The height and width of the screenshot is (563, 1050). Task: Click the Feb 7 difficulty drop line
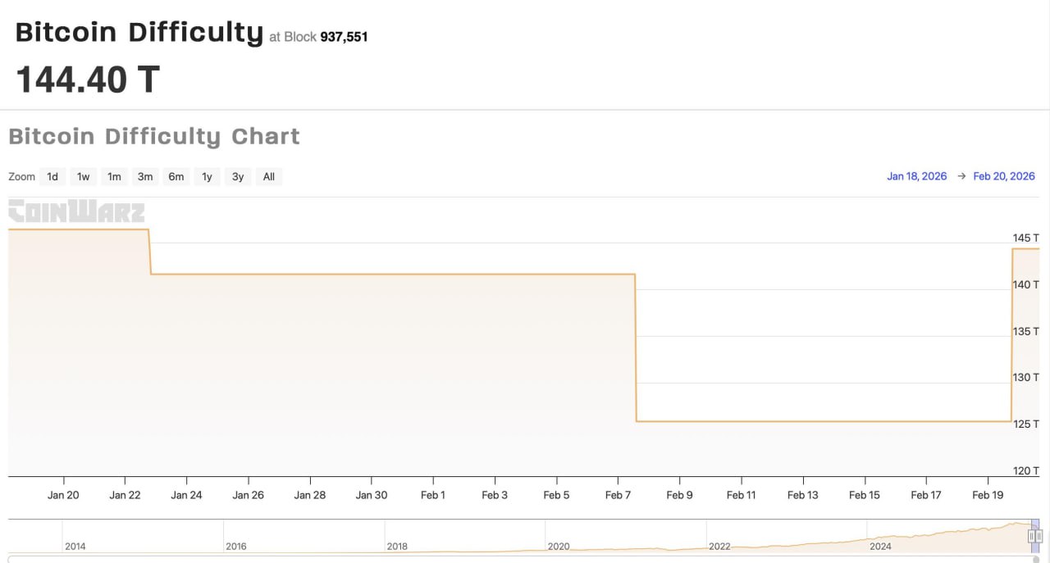tap(637, 348)
